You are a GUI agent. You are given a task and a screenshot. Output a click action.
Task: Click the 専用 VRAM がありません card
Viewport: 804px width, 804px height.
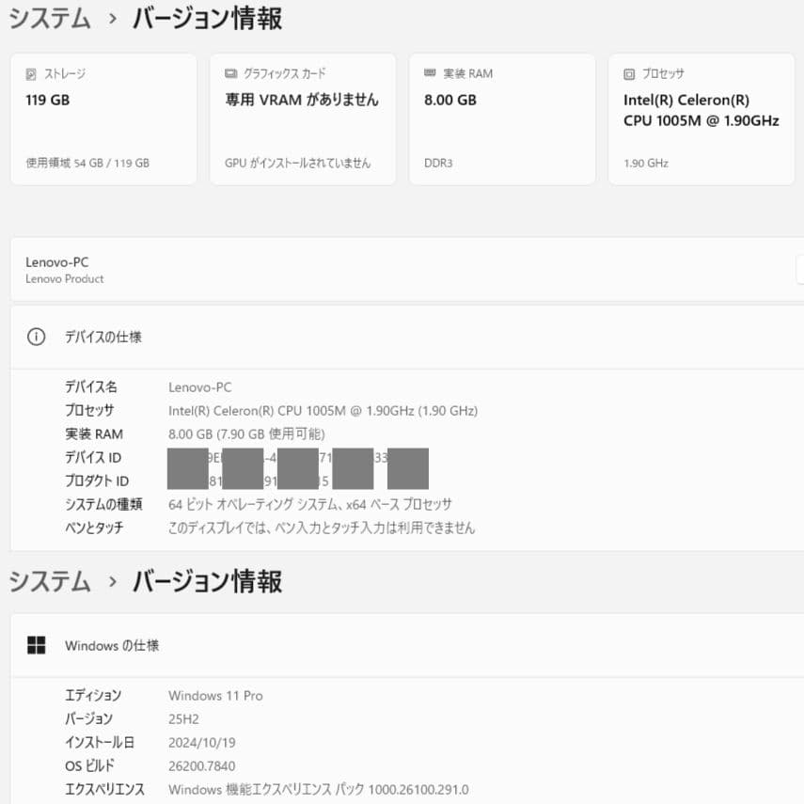click(x=303, y=118)
